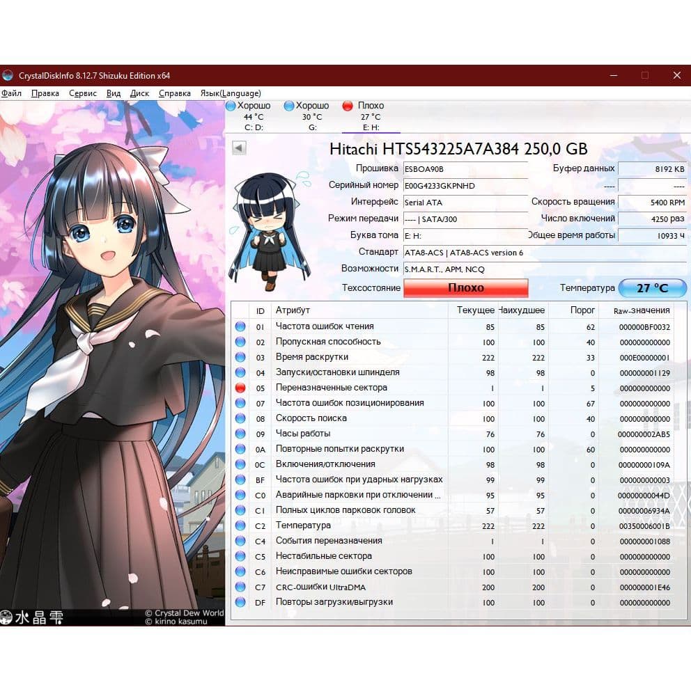This screenshot has height=696, width=691.
Task: Click the red status orb for E: H:
Action: (348, 106)
